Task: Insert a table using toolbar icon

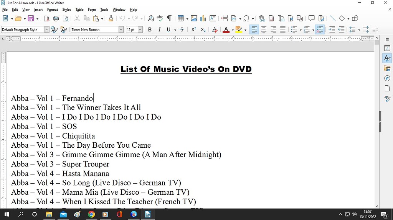Action: tap(180, 18)
